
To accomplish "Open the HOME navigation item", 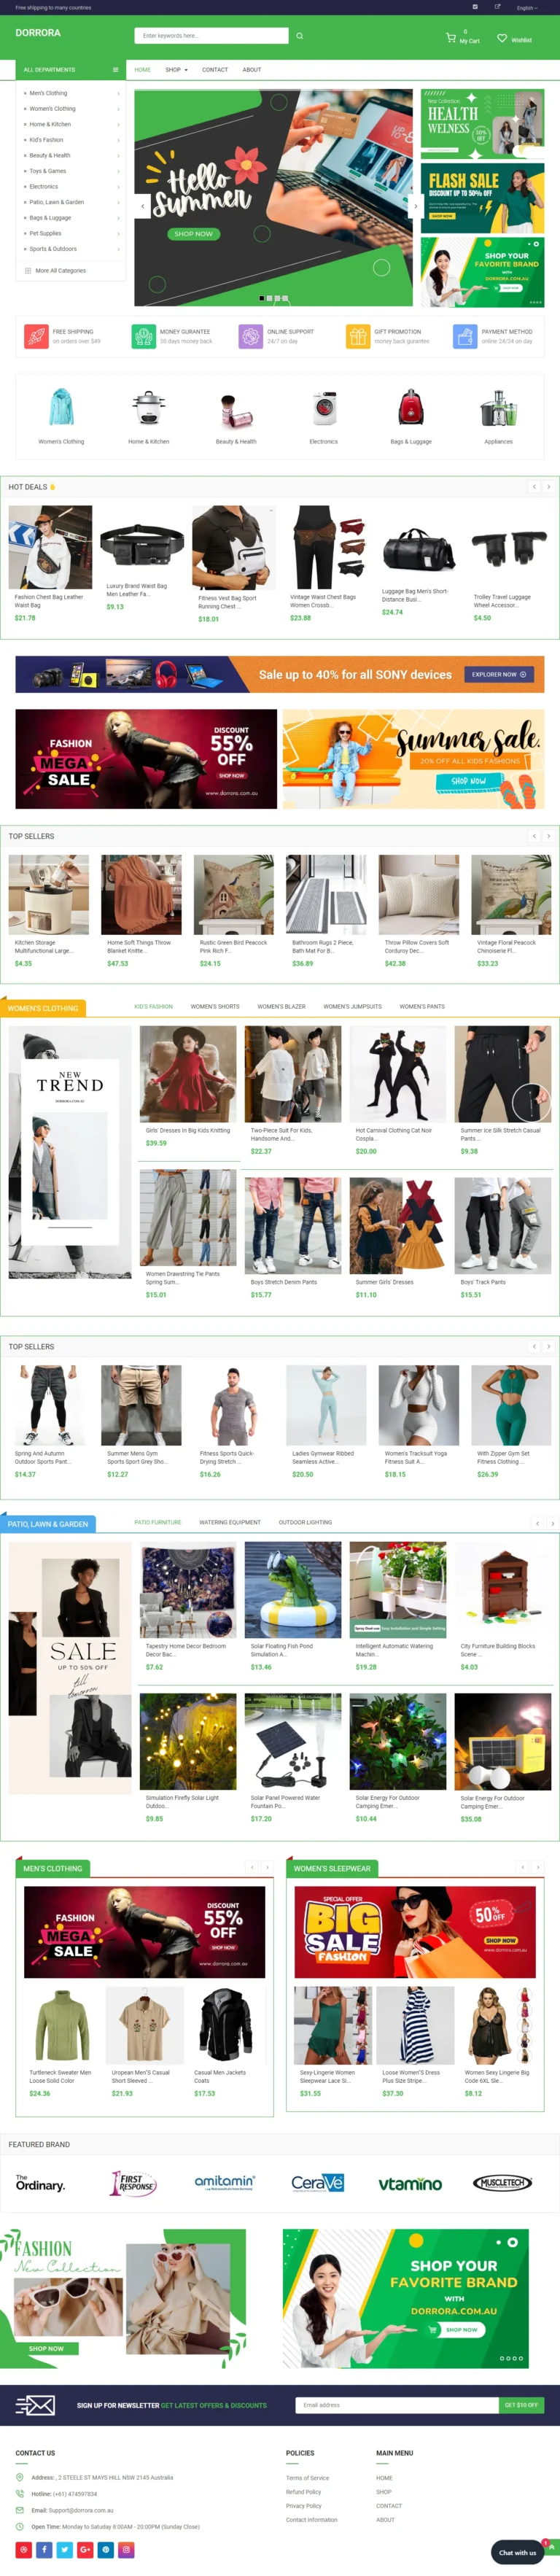I will tap(143, 70).
